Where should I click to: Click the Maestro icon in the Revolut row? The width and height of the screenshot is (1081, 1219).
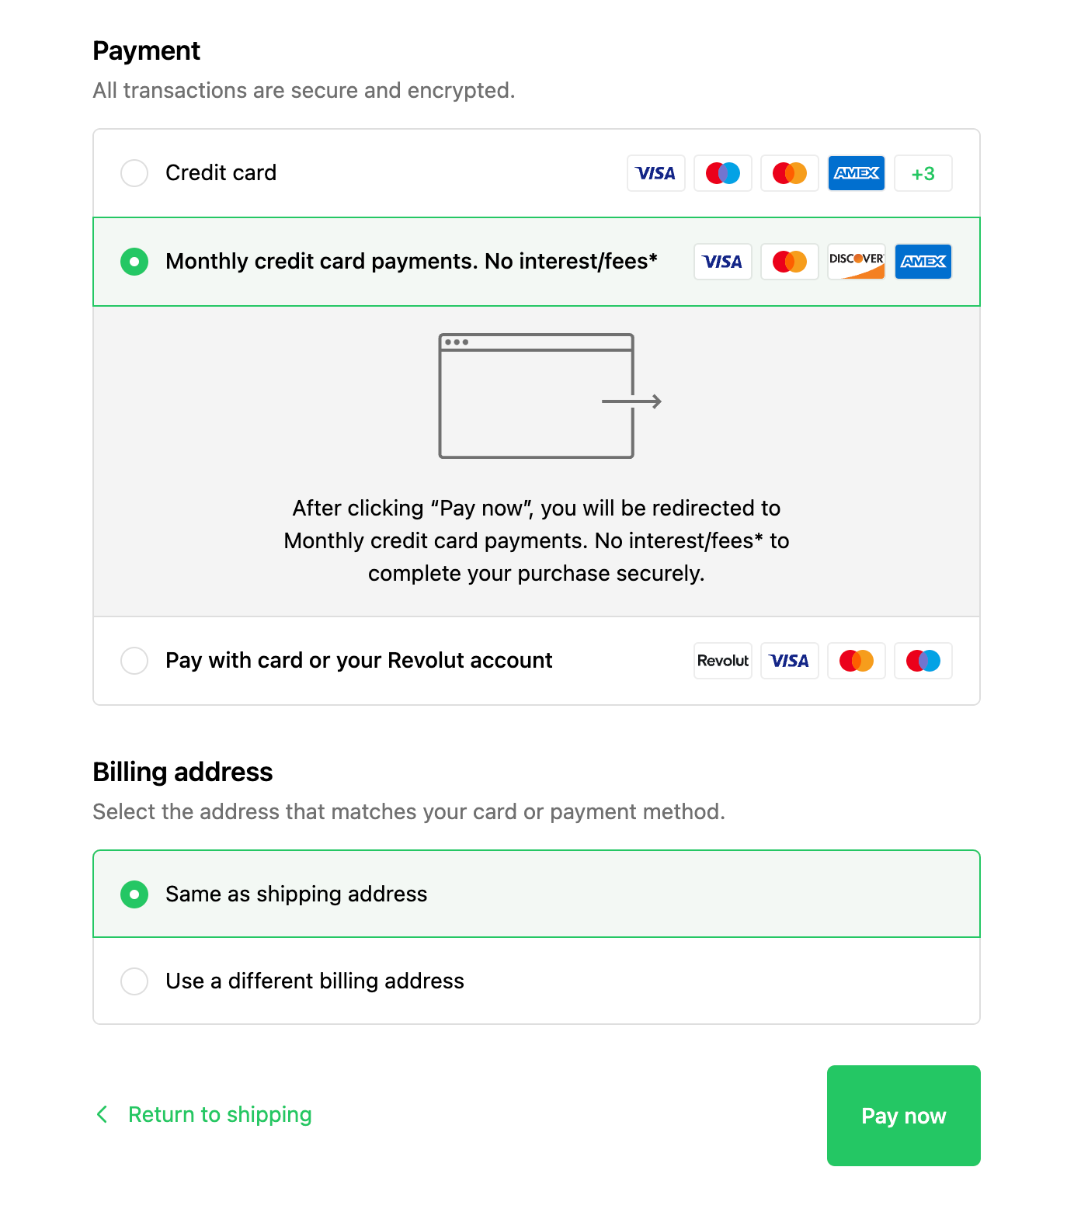point(923,661)
